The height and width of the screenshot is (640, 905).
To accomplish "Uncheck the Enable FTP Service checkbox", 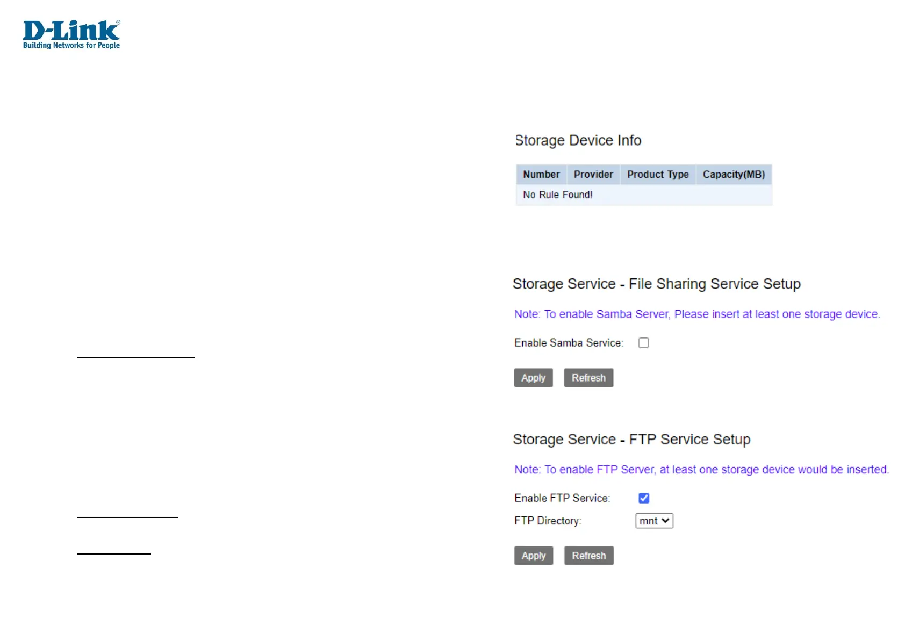I will 644,498.
